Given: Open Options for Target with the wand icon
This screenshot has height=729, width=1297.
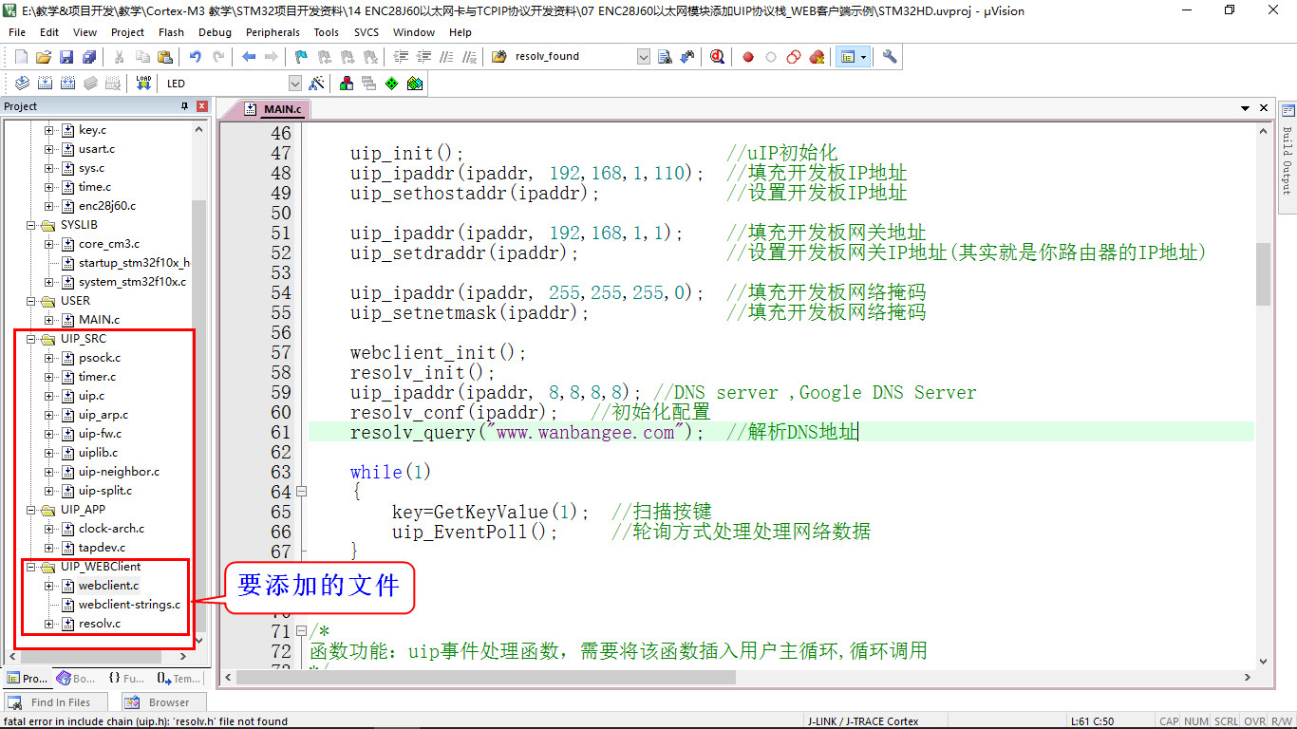Looking at the screenshot, I should (x=317, y=84).
